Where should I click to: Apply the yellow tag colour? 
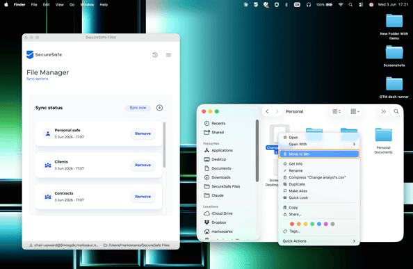coord(305,224)
